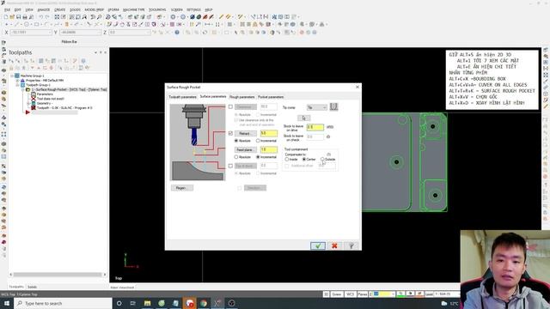Click the tip comp tool icon button
550x309 pixels.
click(333, 106)
